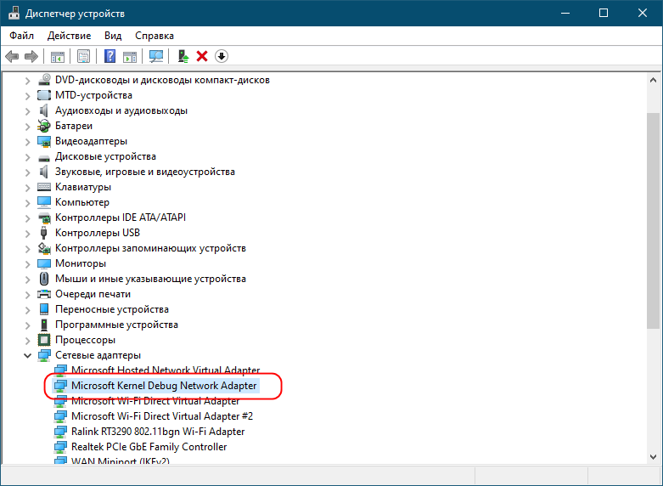Click the disable device down-arrow icon
This screenshot has height=486, width=663.
[222, 56]
